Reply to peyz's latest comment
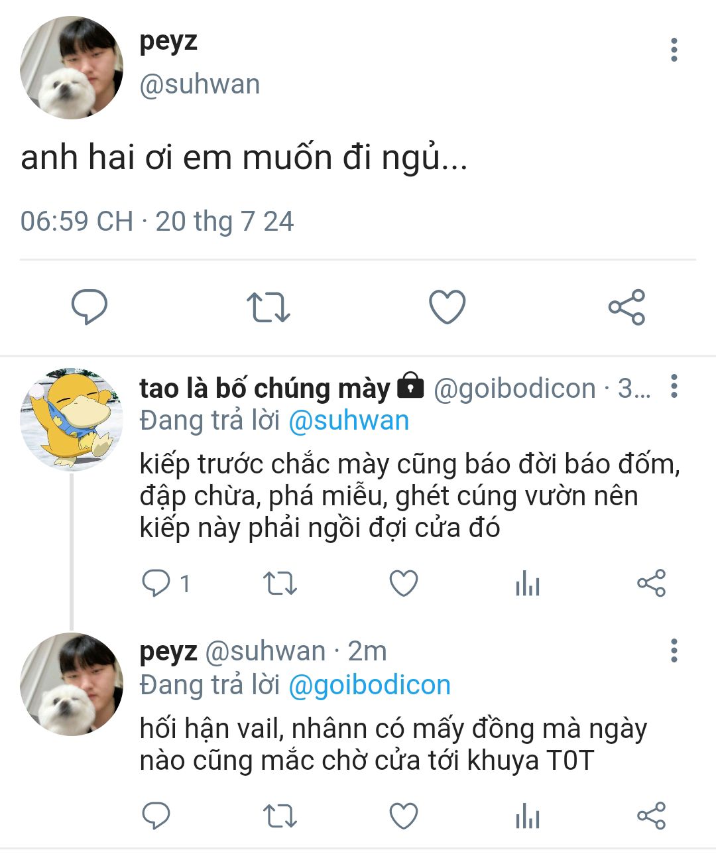This screenshot has width=716, height=860. tap(156, 816)
